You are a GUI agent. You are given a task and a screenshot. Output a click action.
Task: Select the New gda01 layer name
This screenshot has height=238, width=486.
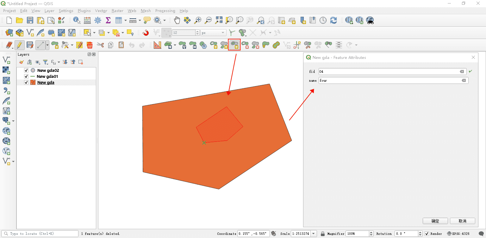[47, 76]
